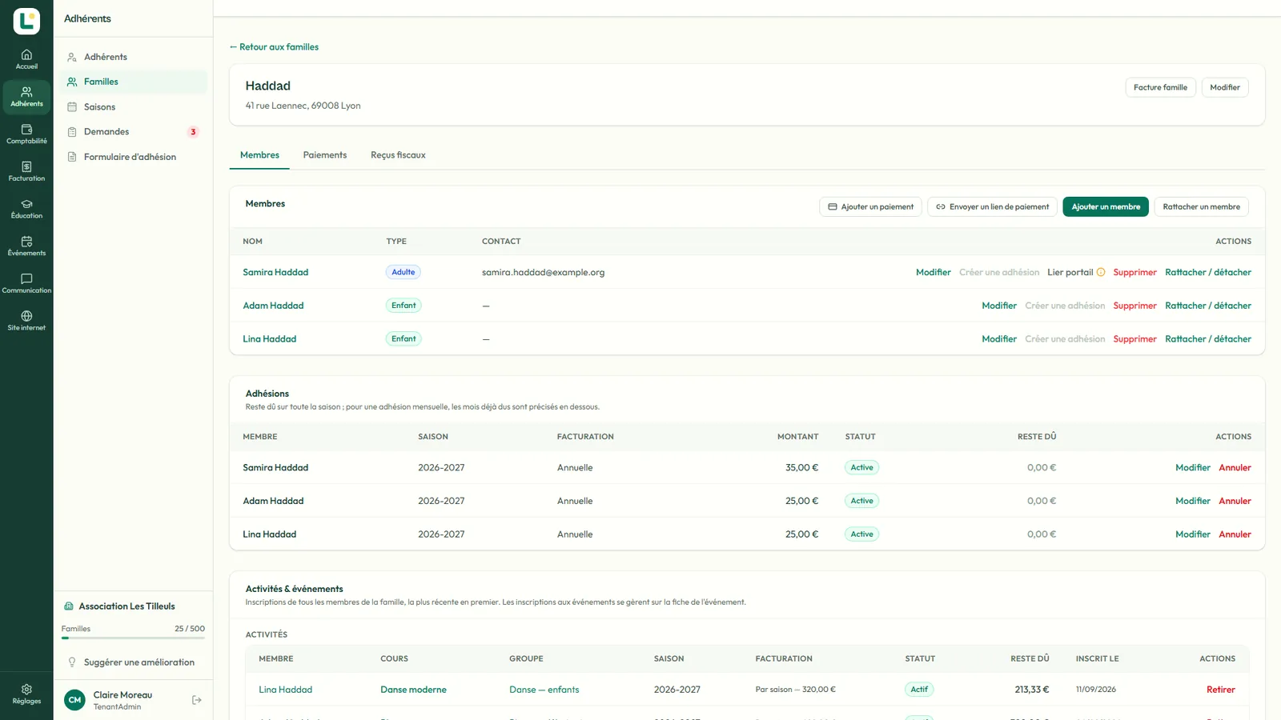1281x720 pixels.
Task: Click Lier portail for Samira Haddad
Action: pyautogui.click(x=1070, y=272)
